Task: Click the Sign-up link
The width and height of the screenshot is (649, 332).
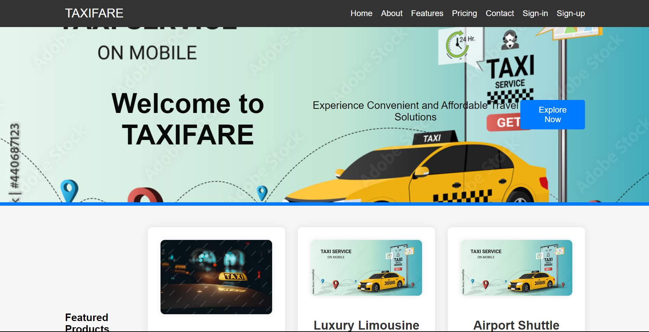Action: (x=571, y=13)
